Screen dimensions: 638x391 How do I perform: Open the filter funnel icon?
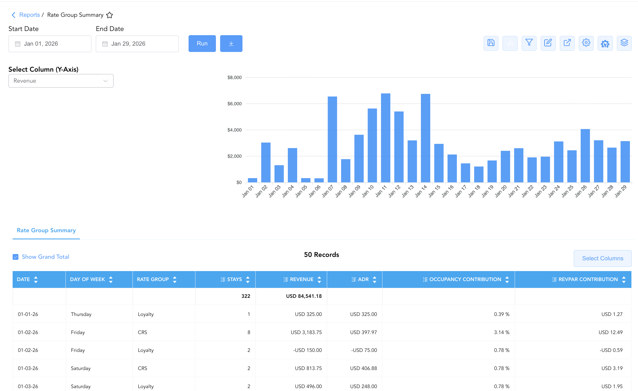pyautogui.click(x=529, y=43)
